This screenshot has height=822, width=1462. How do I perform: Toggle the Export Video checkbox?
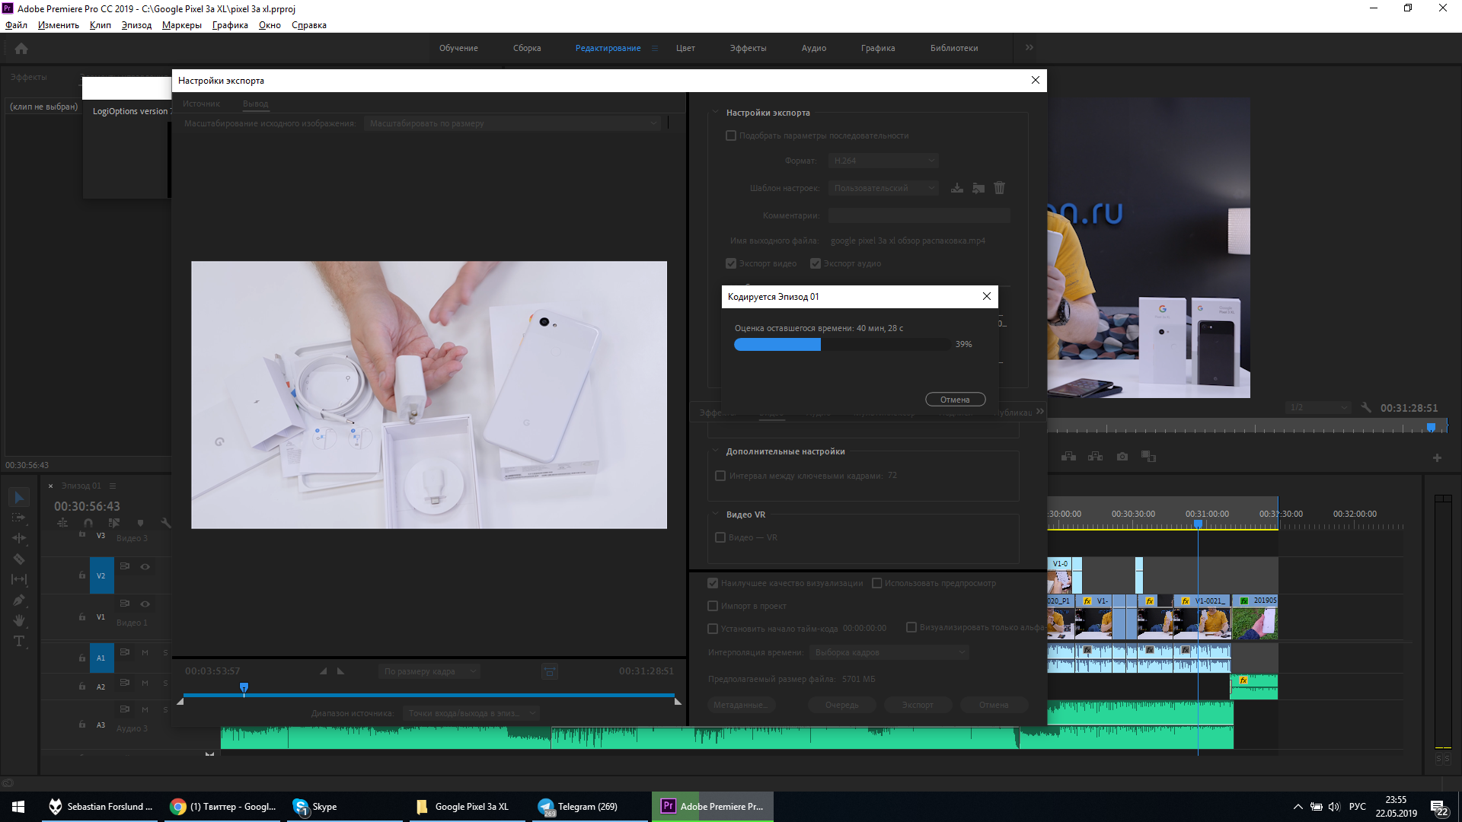[731, 263]
